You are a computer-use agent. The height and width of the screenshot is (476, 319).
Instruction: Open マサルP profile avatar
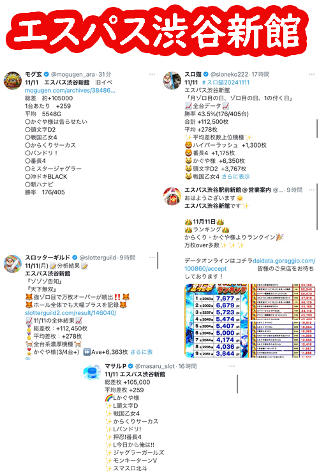click(92, 372)
